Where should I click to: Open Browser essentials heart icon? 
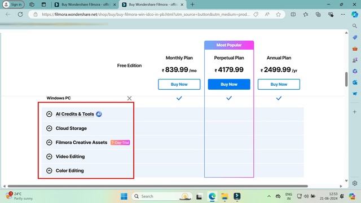click(331, 15)
